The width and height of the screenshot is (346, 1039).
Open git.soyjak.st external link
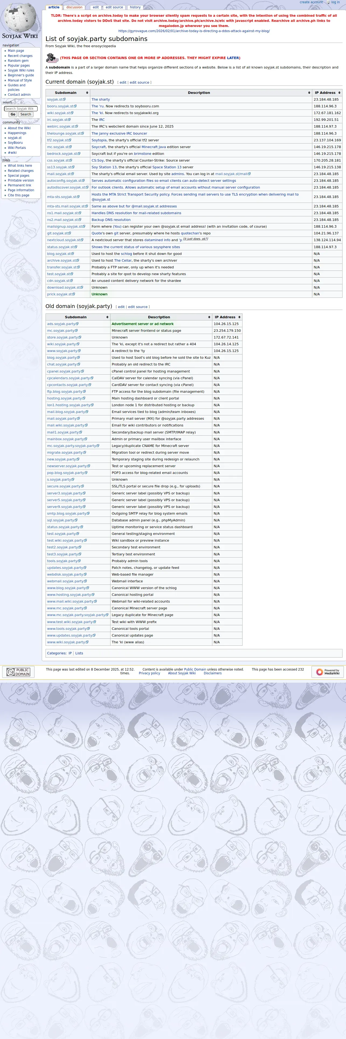pos(59,233)
